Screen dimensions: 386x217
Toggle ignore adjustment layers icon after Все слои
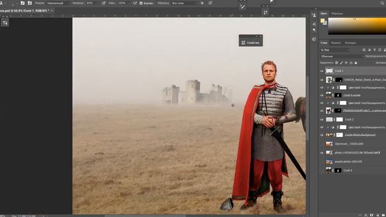tap(202, 3)
